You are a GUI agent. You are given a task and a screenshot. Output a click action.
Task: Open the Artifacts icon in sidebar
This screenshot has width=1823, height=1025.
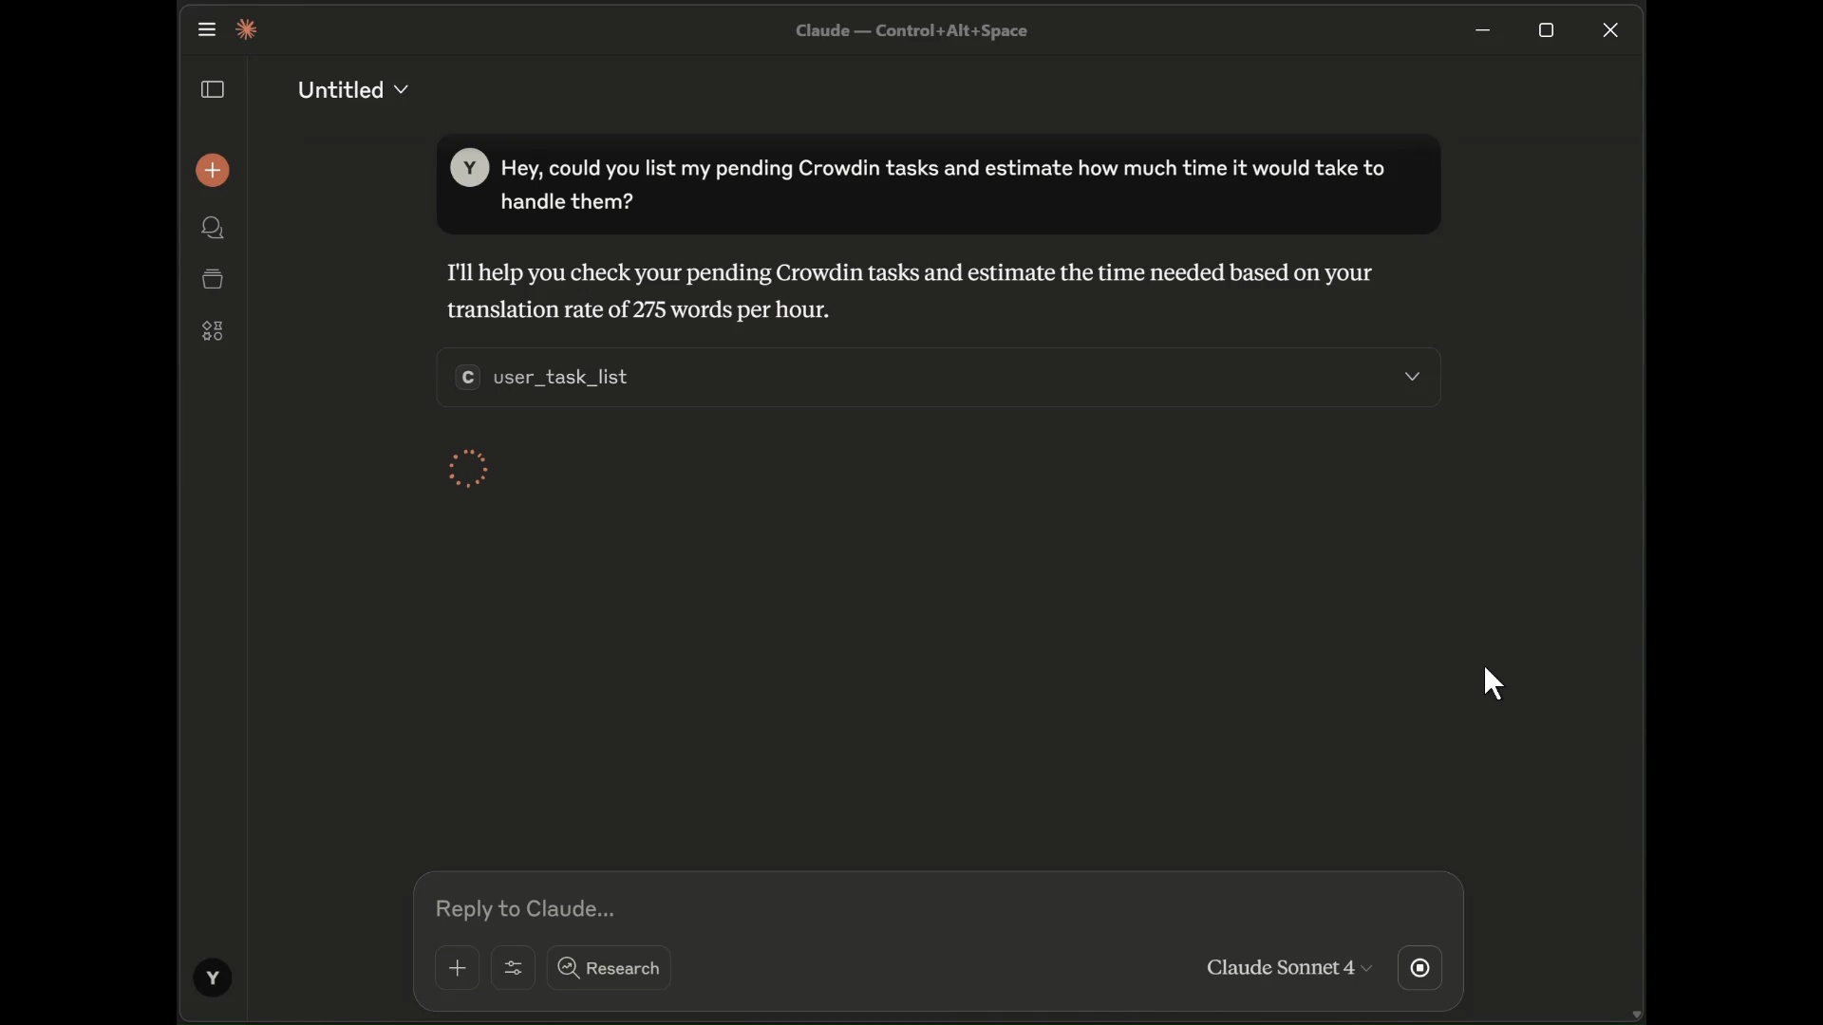(213, 332)
